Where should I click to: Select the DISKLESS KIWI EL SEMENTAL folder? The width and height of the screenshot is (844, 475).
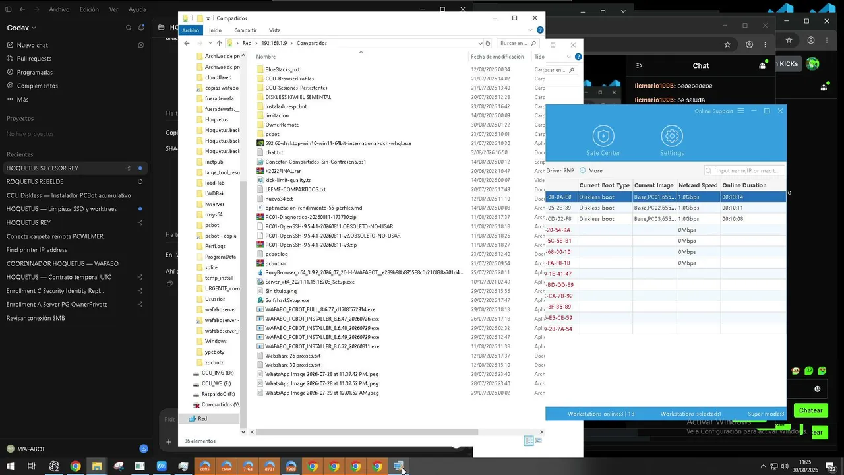pos(298,97)
